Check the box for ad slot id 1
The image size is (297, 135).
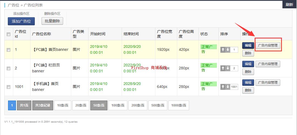click(x=9, y=50)
